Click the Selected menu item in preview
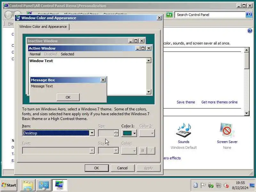This screenshot has height=192, width=256. (x=68, y=54)
